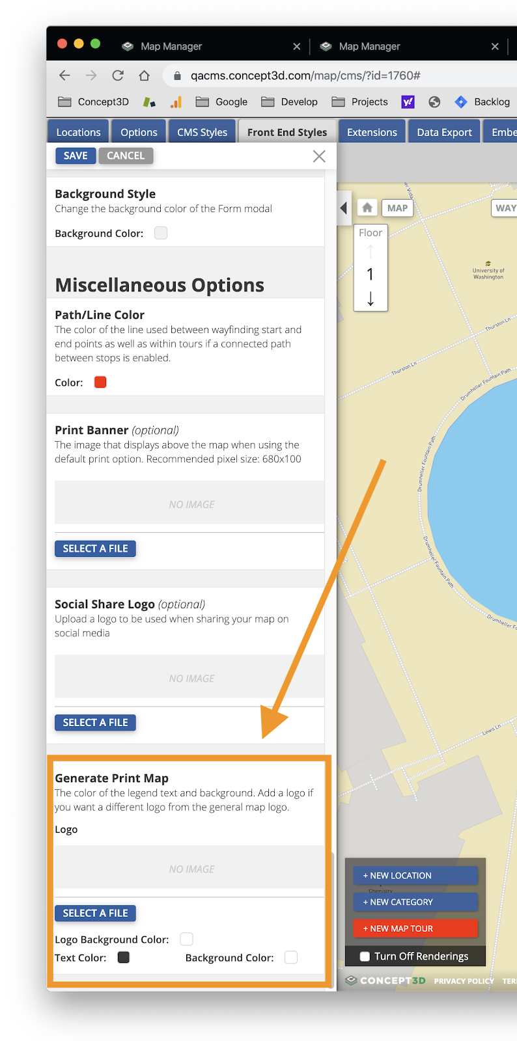Image resolution: width=517 pixels, height=1041 pixels.
Task: Open the Backlog bookmark
Action: 482,101
